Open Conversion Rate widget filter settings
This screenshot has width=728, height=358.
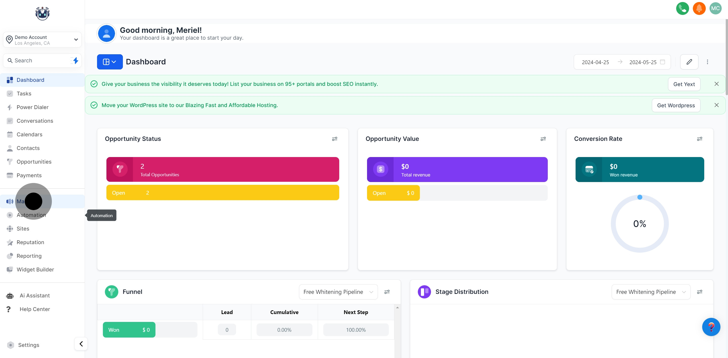[x=699, y=139]
